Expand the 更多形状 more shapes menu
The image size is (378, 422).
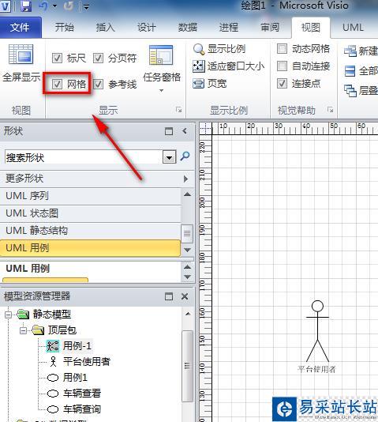97,179
